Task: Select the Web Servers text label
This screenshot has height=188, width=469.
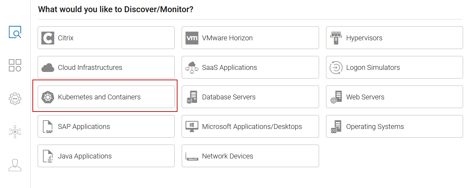Action: click(x=365, y=97)
